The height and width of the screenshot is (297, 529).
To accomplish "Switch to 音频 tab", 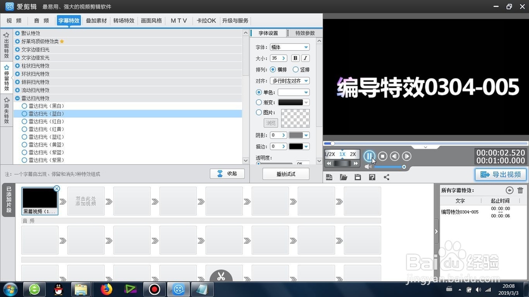I will (x=41, y=21).
